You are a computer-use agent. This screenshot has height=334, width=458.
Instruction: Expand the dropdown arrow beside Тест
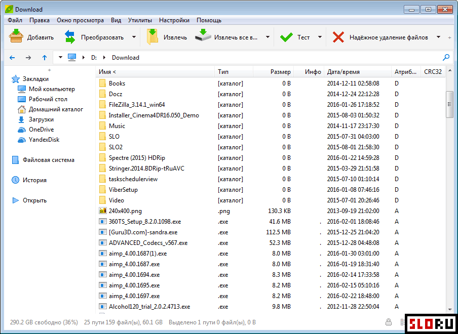[320, 37]
